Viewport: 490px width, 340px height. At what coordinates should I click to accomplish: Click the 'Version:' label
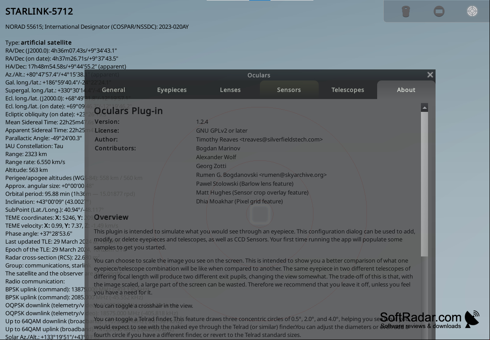pyautogui.click(x=107, y=122)
